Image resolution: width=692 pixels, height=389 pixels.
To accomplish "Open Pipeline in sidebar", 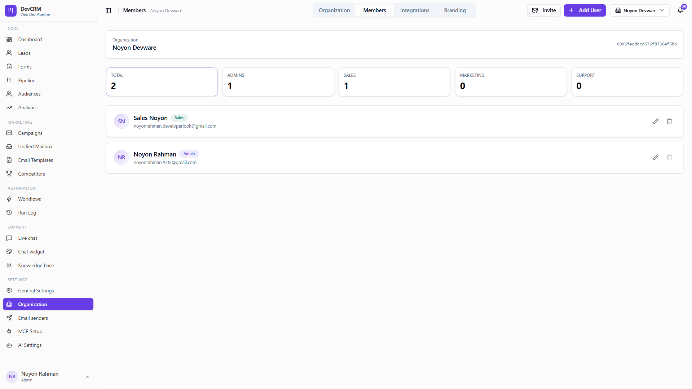I will (48, 80).
